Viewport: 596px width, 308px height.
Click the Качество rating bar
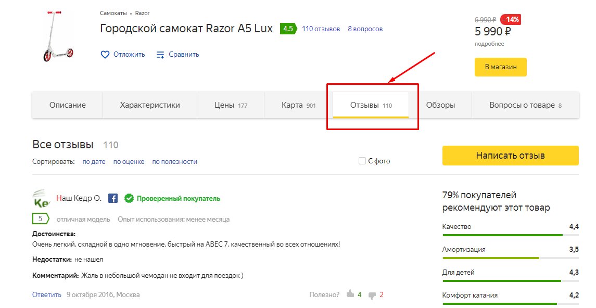click(510, 235)
